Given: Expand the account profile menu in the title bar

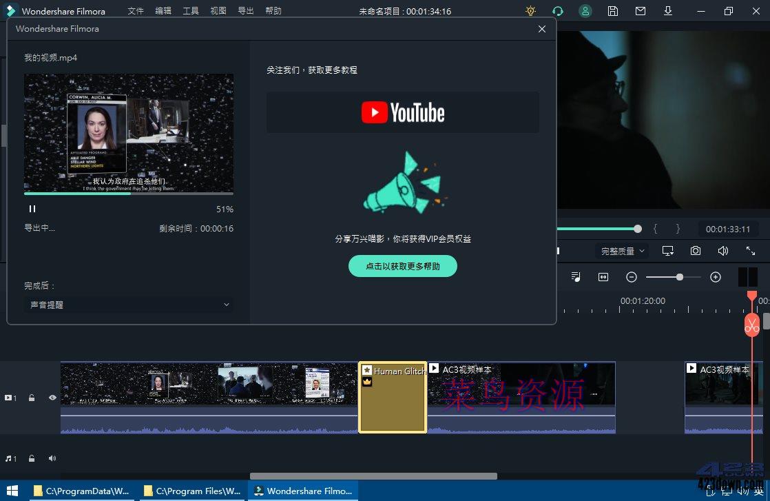Looking at the screenshot, I should (585, 11).
